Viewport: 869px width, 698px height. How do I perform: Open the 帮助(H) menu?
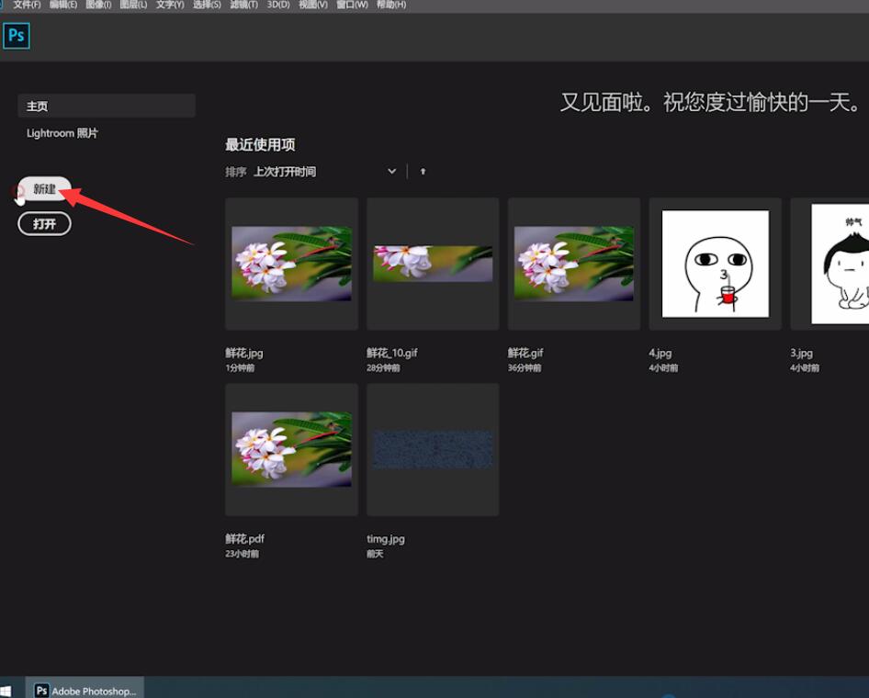(391, 5)
